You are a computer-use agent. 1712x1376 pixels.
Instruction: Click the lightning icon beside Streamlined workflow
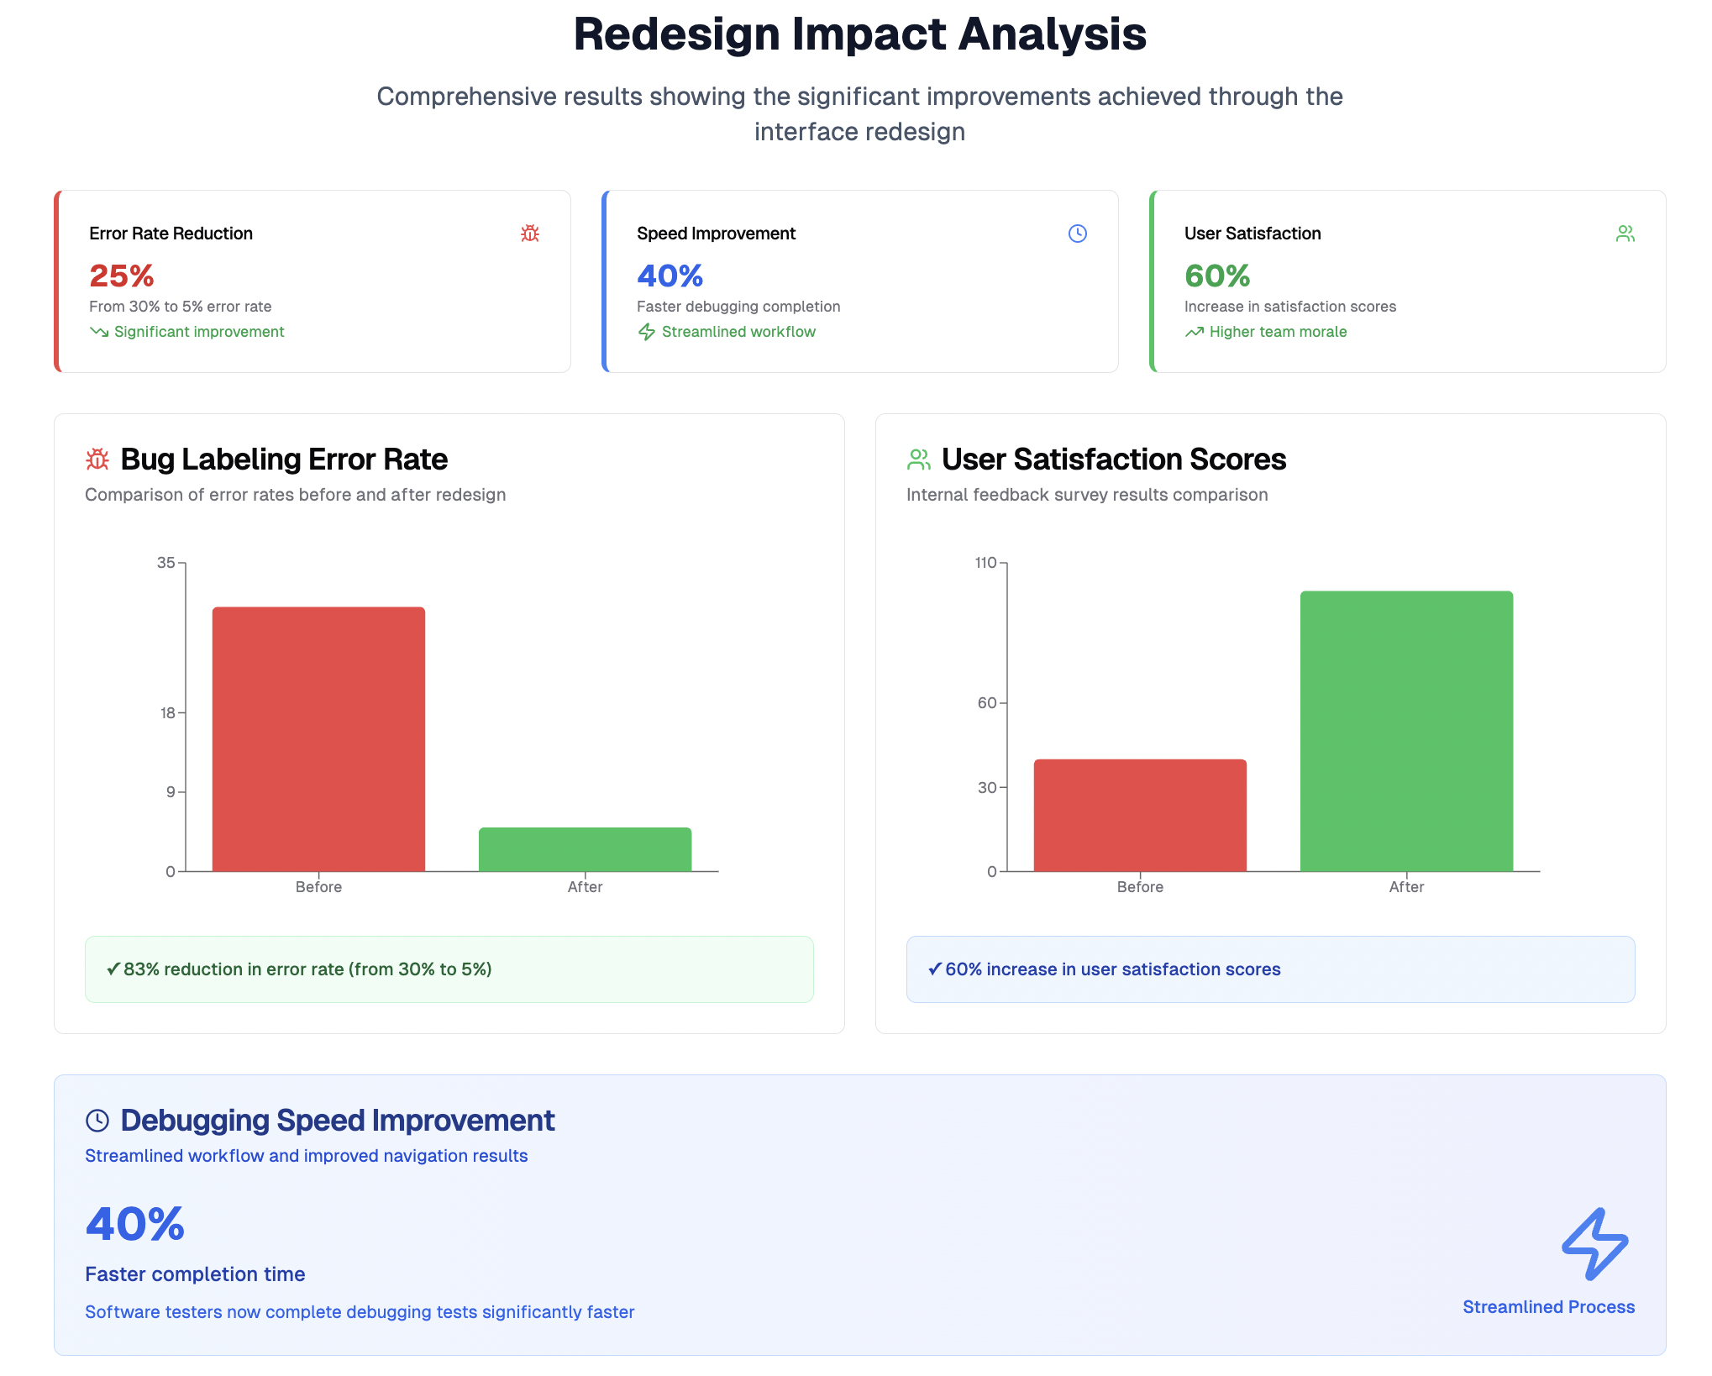point(646,332)
